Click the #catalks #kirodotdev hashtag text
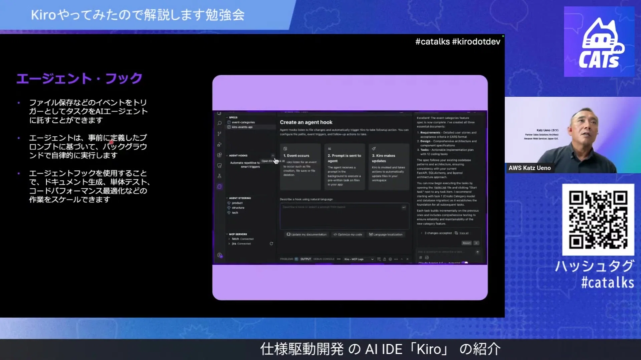The width and height of the screenshot is (641, 360). tap(458, 42)
